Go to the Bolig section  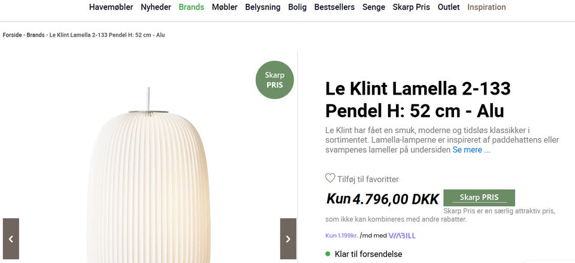pos(297,7)
